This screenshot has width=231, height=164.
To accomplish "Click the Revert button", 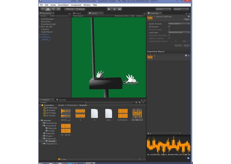I will click(x=178, y=46).
